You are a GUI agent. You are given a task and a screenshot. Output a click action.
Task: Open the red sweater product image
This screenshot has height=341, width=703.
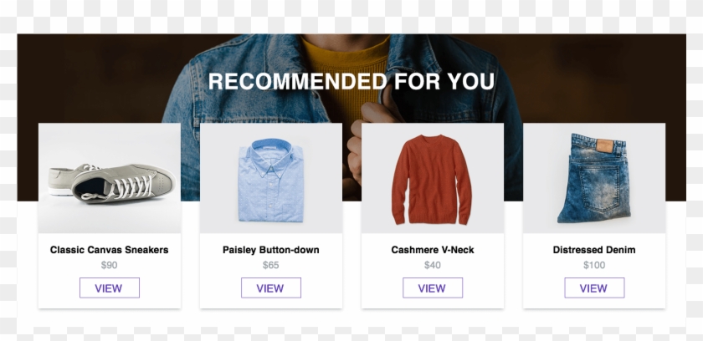433,178
